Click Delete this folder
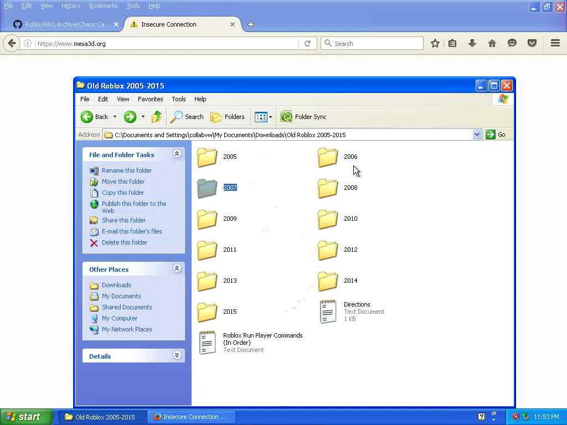Viewport: 567px width, 425px height. (125, 242)
